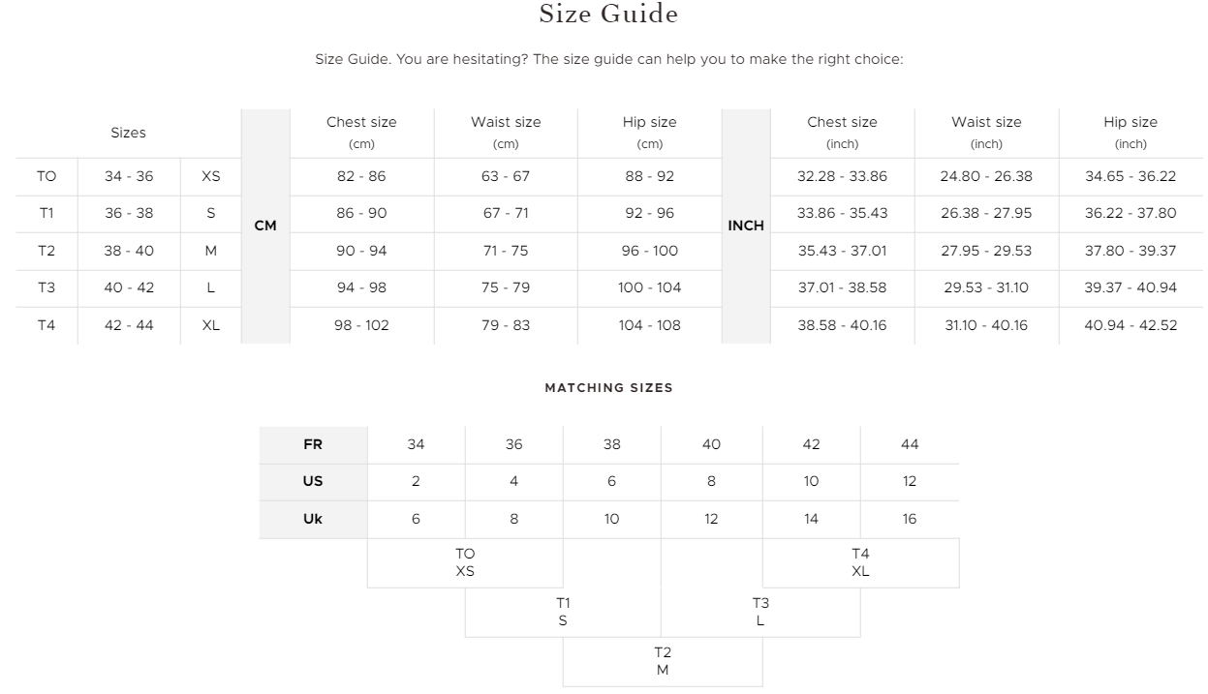Image resolution: width=1208 pixels, height=694 pixels.
Task: Click the T2 M matching box
Action: 663,661
